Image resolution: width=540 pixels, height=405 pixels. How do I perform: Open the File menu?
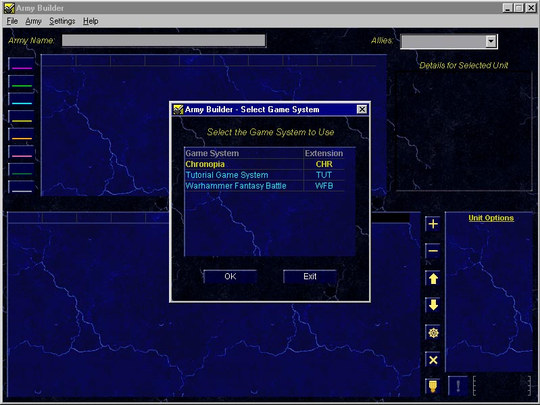point(12,21)
